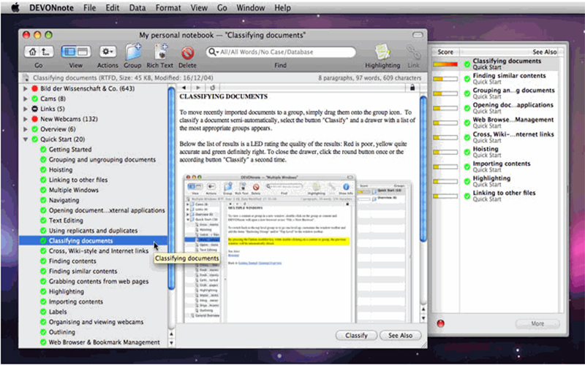Click the Classify button

coord(356,335)
